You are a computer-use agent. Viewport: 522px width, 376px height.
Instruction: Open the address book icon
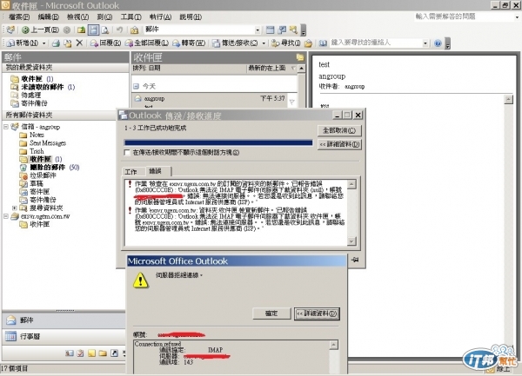323,43
